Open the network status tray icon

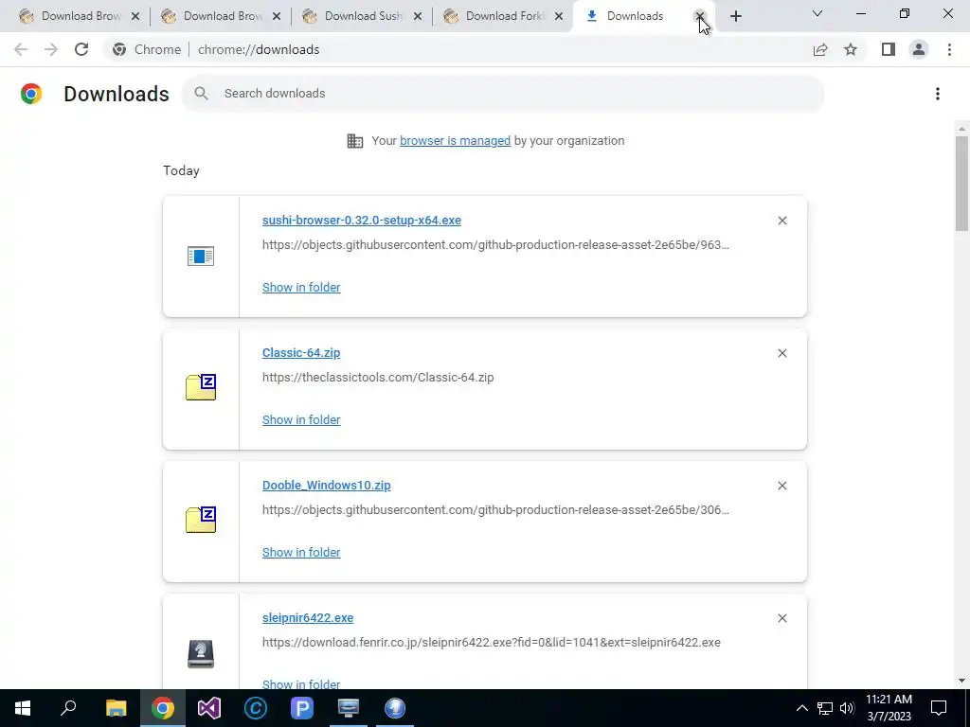(825, 708)
